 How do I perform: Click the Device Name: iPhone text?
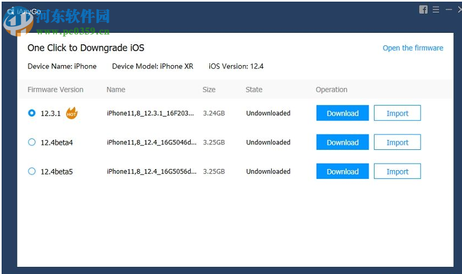click(x=62, y=66)
